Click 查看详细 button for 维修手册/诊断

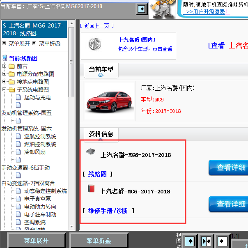[228, 204]
